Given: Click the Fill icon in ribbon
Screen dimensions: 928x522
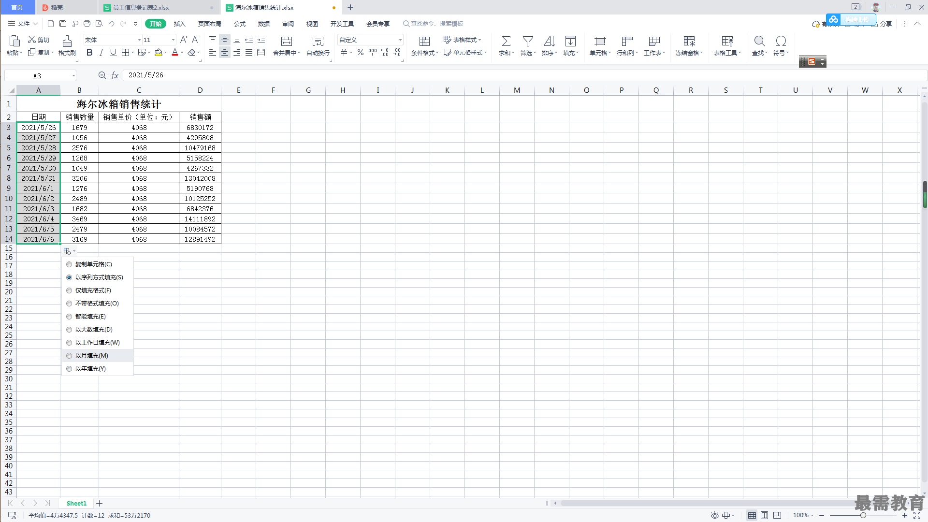Looking at the screenshot, I should (x=570, y=41).
